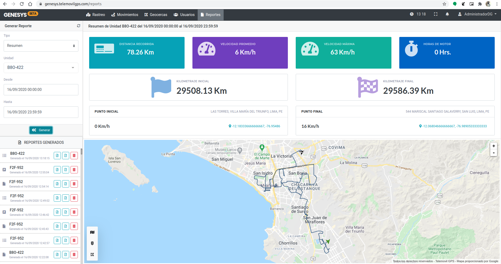Image resolution: width=501 pixels, height=264 pixels.
Task: Export Excel for F2F-952 report generated 12:45:43
Action: [57, 226]
